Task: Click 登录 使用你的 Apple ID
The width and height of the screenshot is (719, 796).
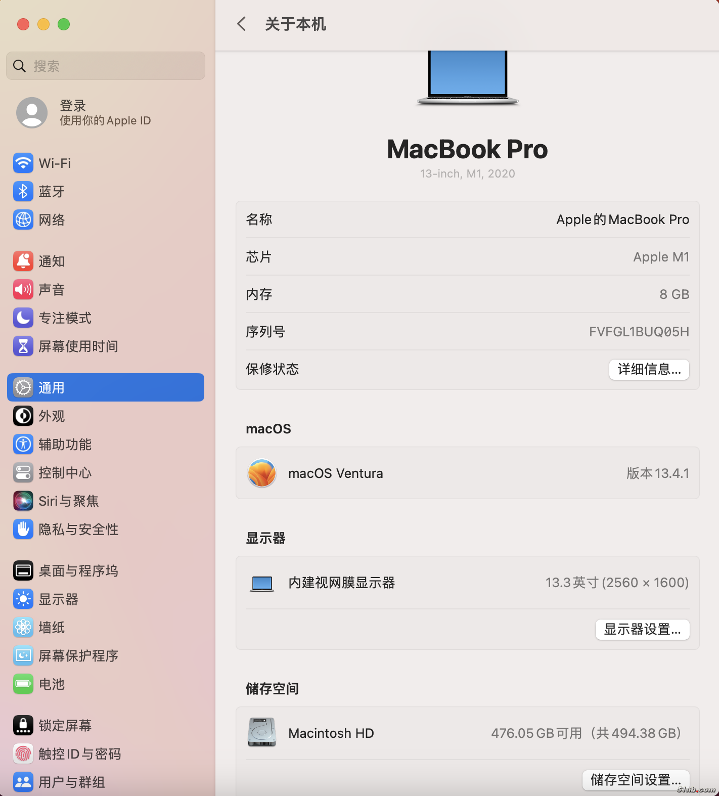Action: tap(105, 112)
